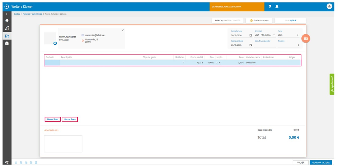Image resolution: width=339 pixels, height=167 pixels.
Task: Show notifications via the bell icon
Action: tap(277, 7)
